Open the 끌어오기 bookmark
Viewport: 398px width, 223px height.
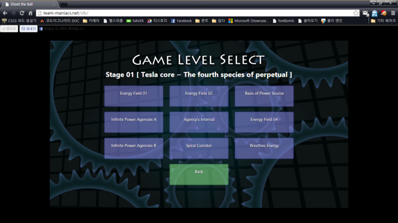pos(307,21)
